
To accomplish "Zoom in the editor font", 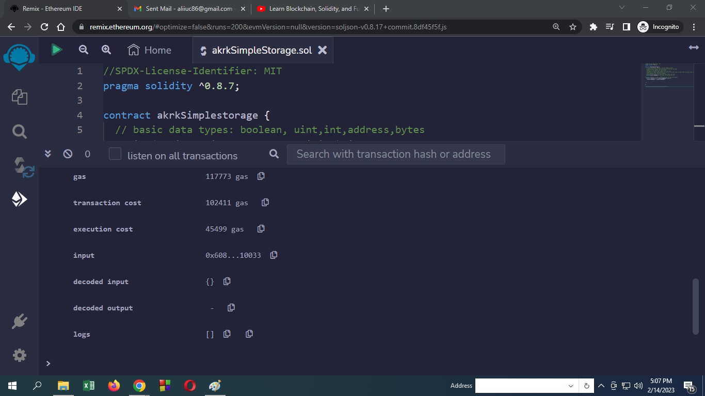I will click(x=106, y=49).
